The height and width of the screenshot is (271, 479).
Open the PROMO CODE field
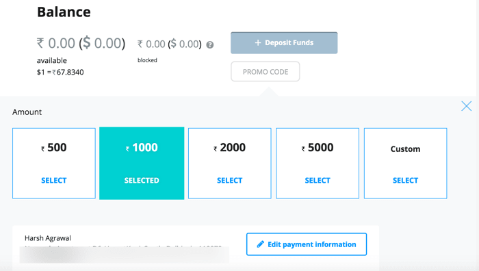coord(266,71)
